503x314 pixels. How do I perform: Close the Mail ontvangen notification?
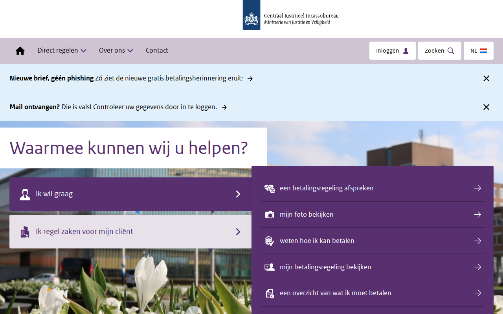pyautogui.click(x=486, y=107)
